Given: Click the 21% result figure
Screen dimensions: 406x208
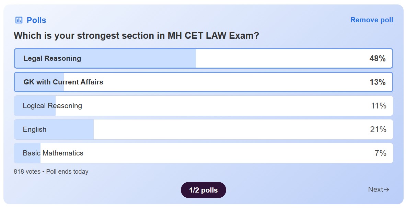Looking at the screenshot, I should coord(378,129).
